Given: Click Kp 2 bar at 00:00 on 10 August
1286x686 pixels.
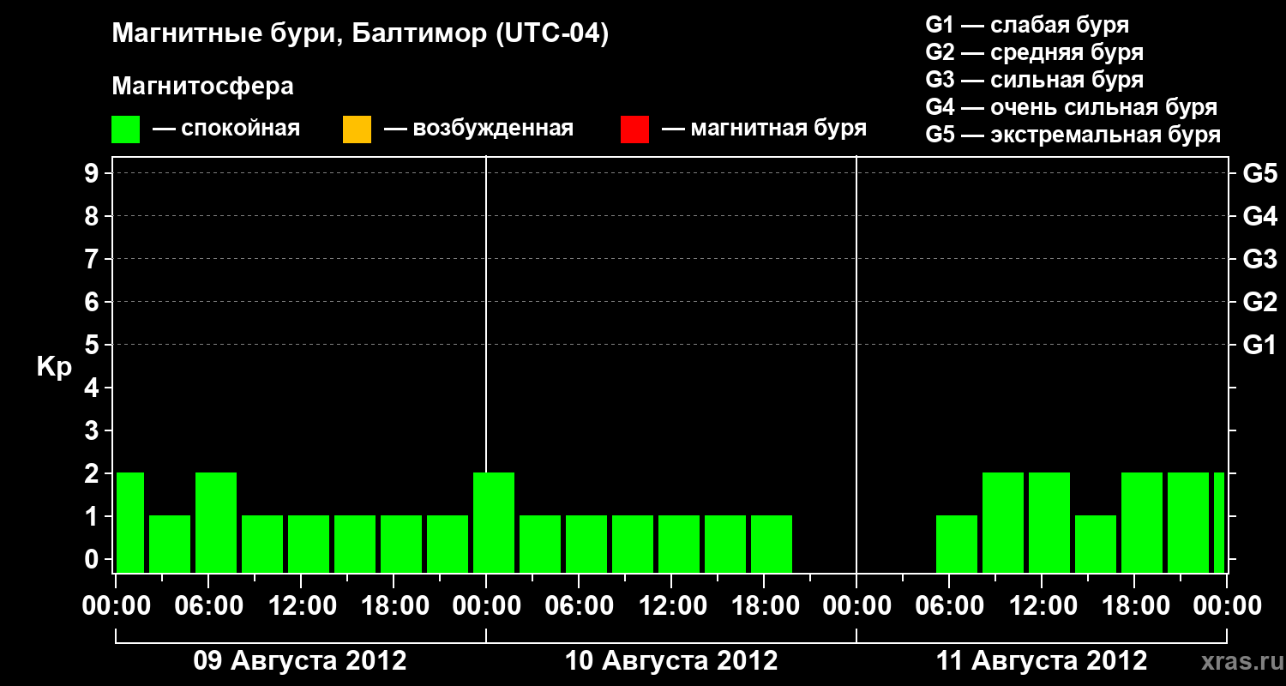Looking at the screenshot, I should pos(494,522).
